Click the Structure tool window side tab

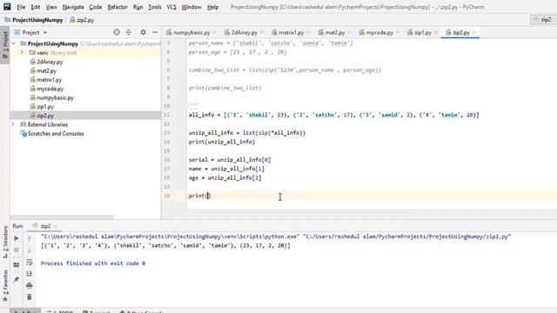click(x=5, y=243)
